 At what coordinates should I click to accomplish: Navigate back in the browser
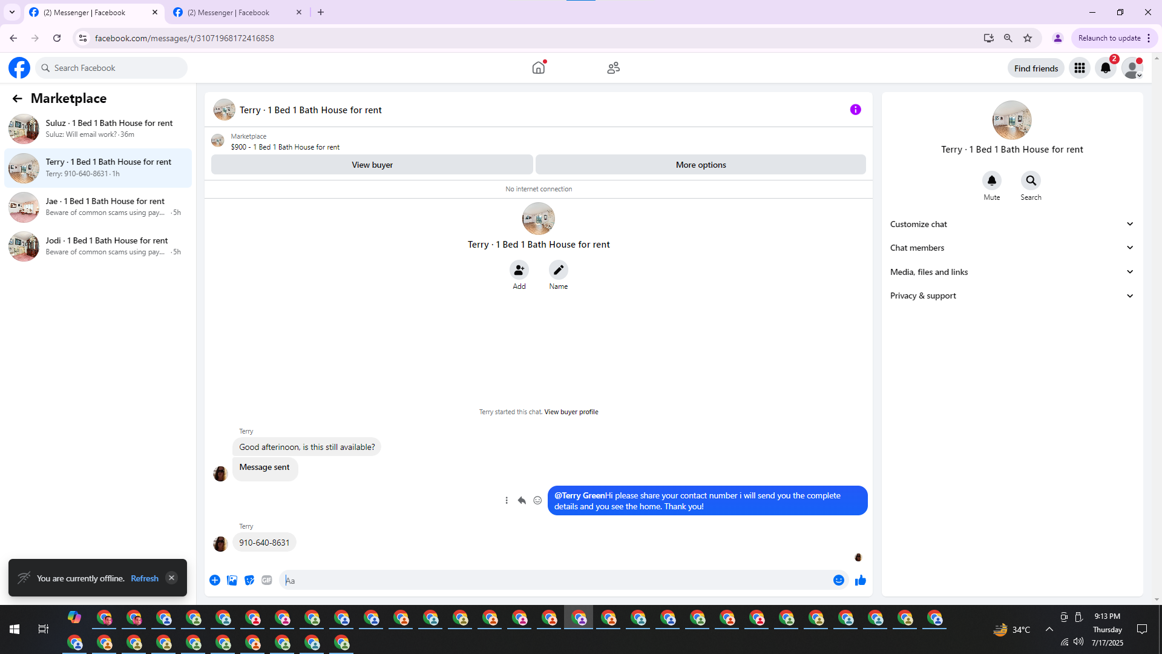[x=13, y=38]
